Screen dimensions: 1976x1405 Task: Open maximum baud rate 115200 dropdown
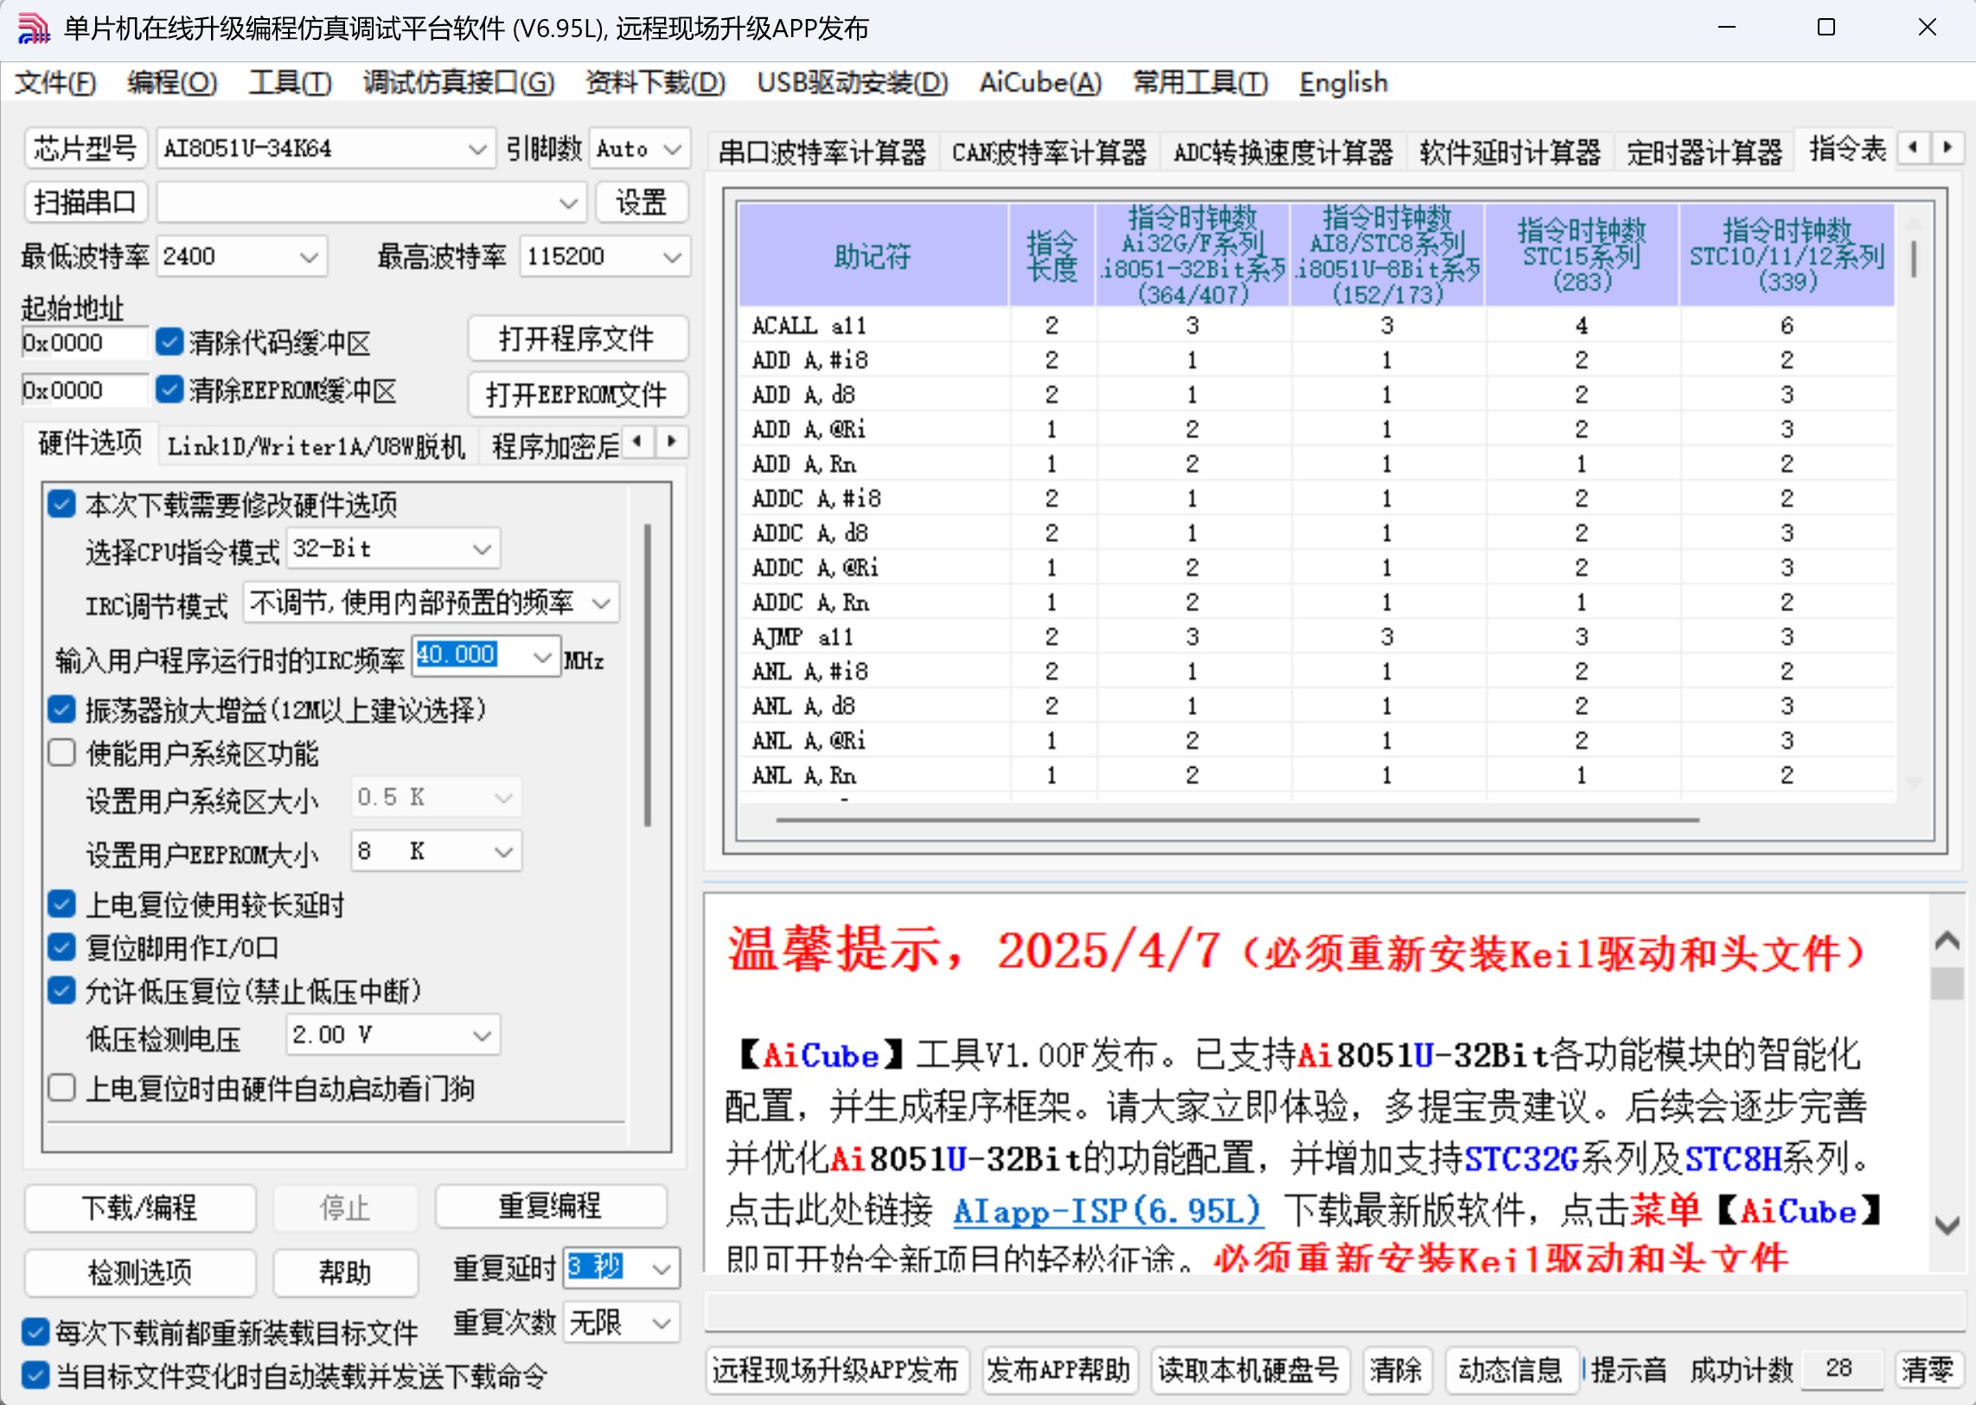point(604,256)
